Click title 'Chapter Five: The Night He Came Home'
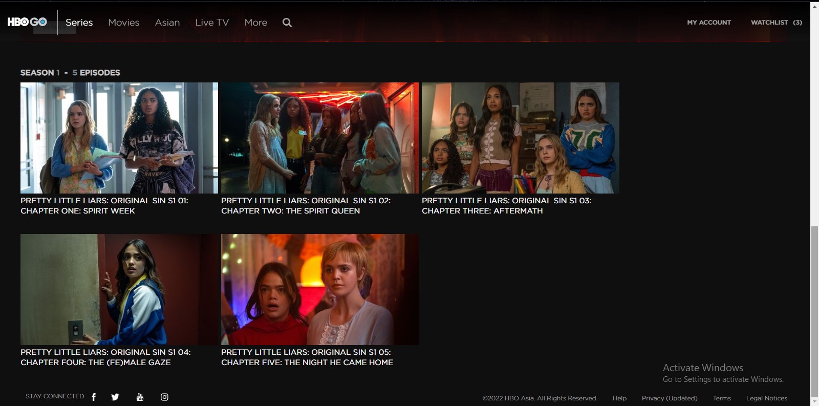The width and height of the screenshot is (819, 406). coord(307,357)
